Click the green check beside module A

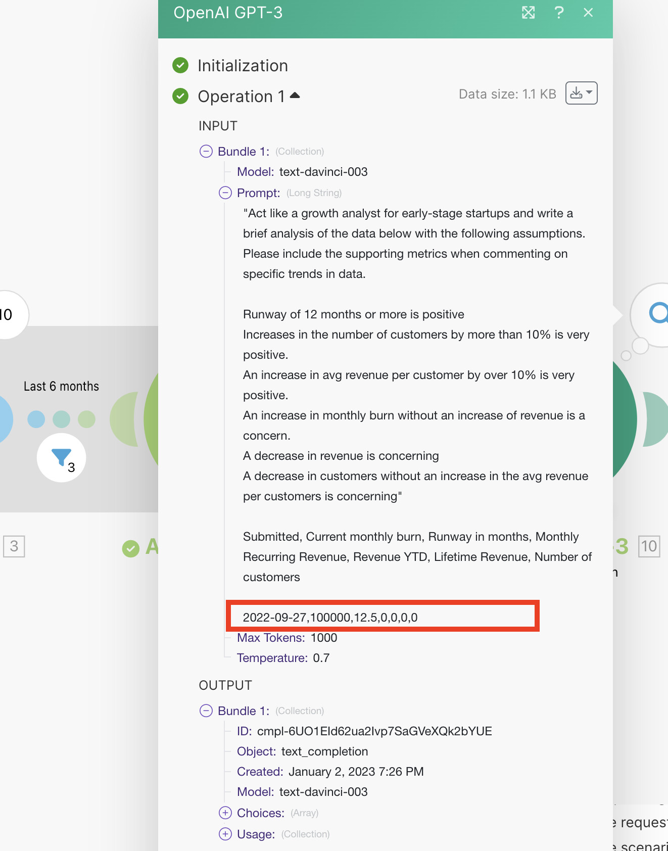(131, 549)
